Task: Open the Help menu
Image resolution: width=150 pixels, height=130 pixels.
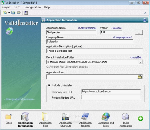Action: [x=47, y=7]
